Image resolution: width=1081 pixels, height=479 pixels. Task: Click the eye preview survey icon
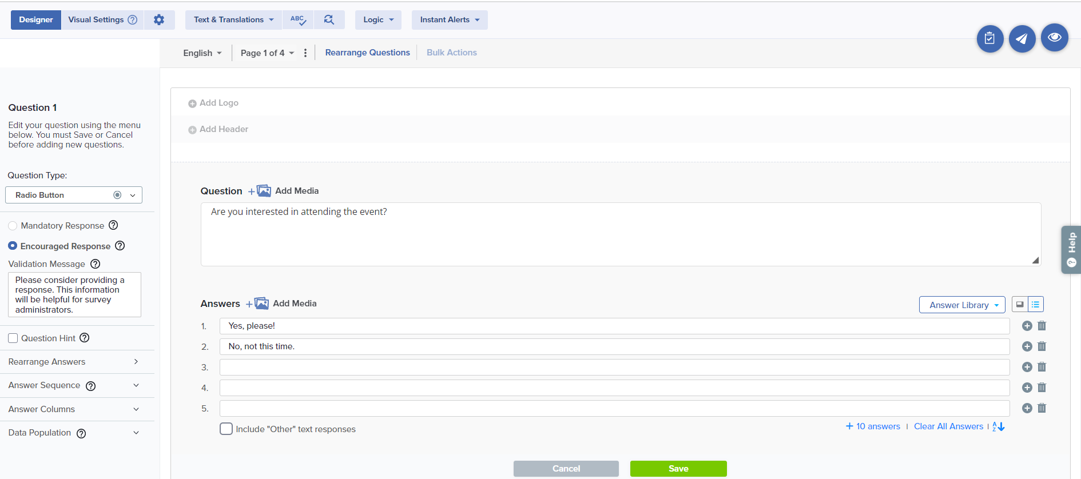pyautogui.click(x=1054, y=38)
